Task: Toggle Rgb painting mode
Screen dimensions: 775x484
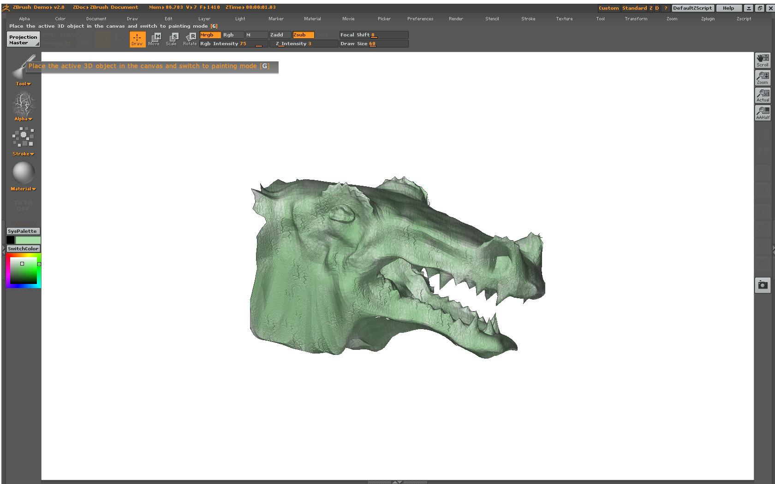Action: (233, 35)
